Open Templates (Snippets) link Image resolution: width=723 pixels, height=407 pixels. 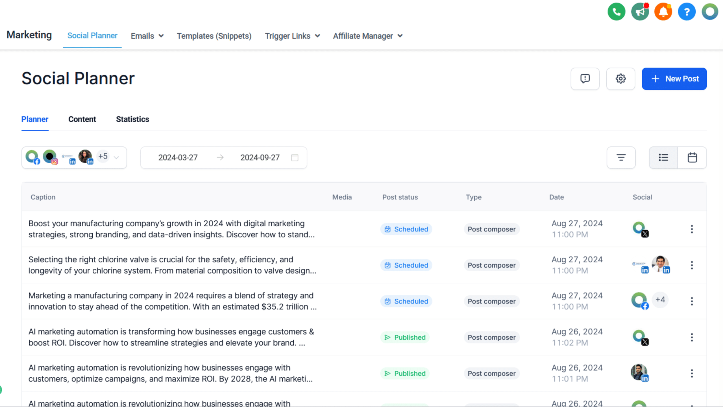pos(214,36)
